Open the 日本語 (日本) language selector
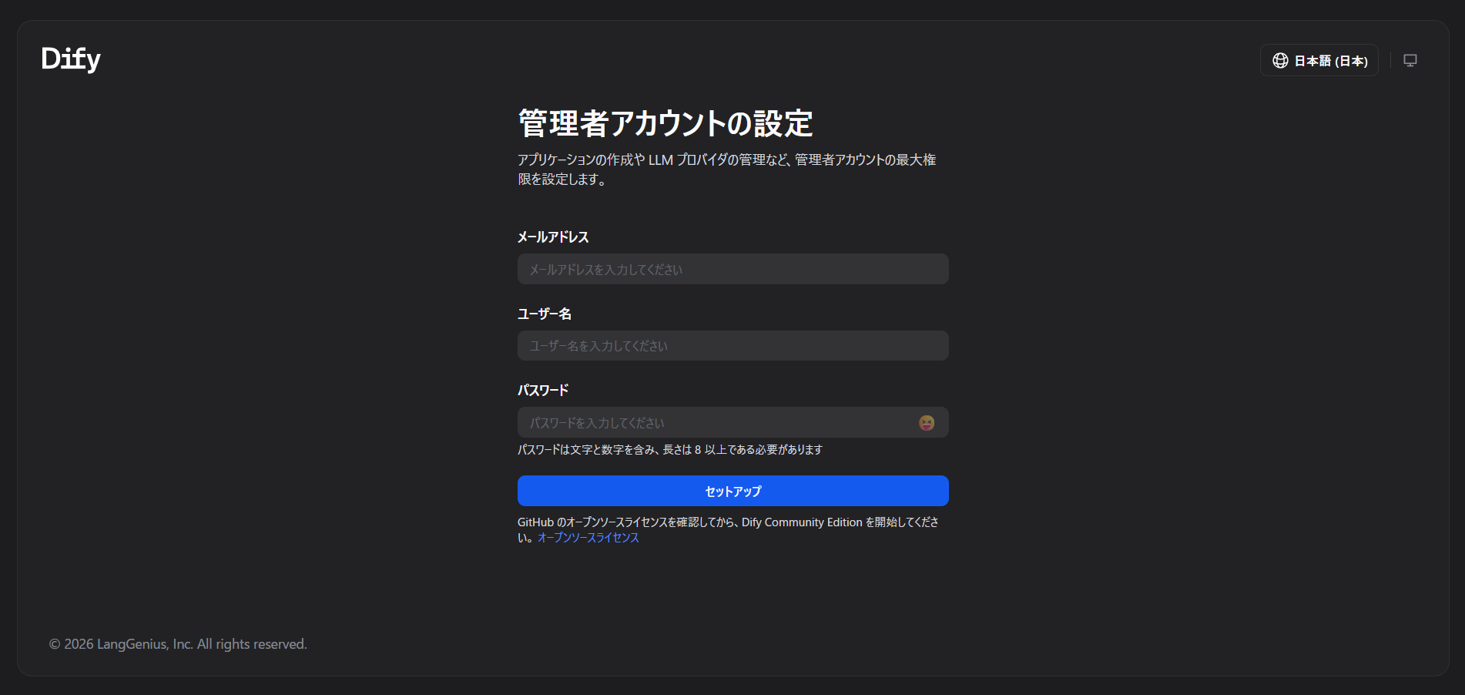This screenshot has height=695, width=1465. pos(1319,60)
